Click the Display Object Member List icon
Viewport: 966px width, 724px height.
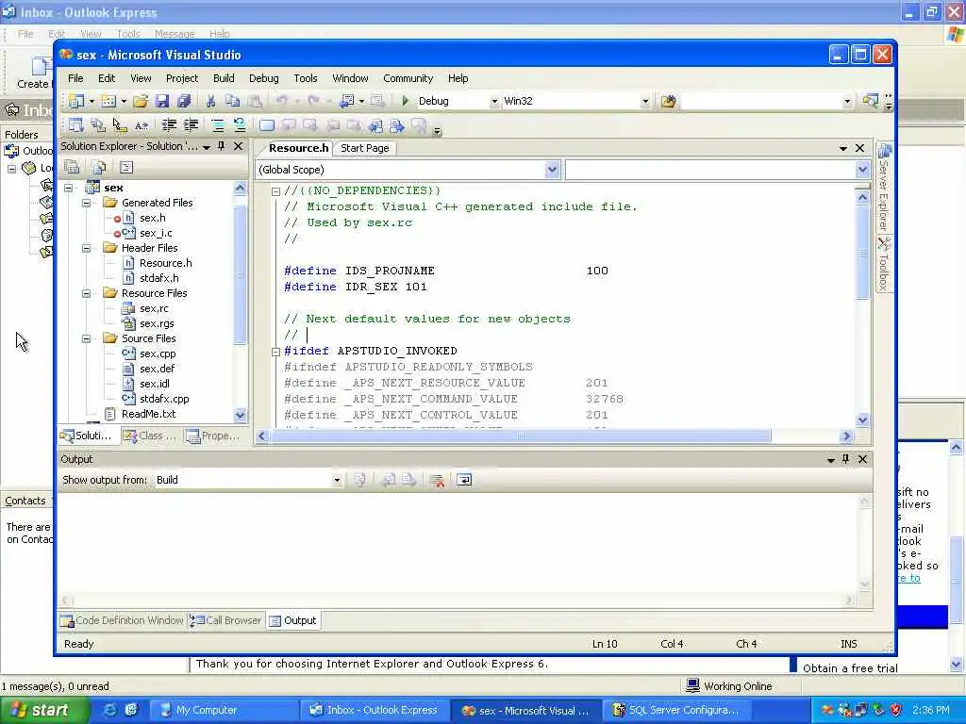76,125
